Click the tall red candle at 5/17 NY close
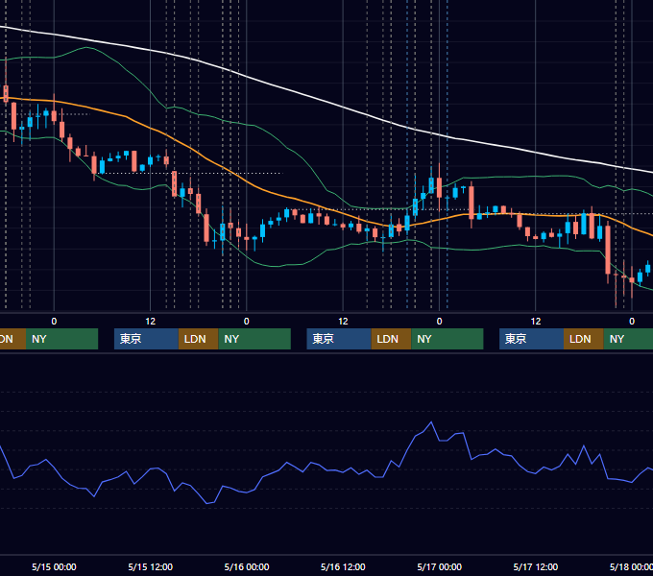Image resolution: width=653 pixels, height=576 pixels. [608, 250]
